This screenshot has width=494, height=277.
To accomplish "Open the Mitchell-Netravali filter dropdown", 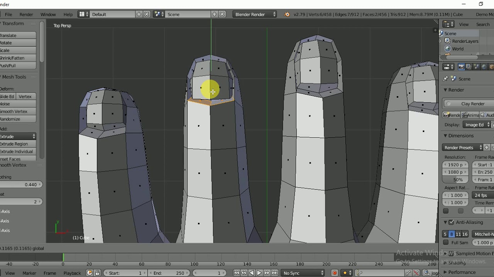I will coord(483,234).
